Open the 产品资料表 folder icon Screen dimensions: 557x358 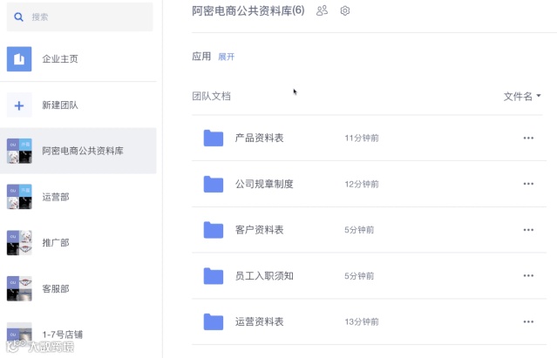[x=214, y=138]
